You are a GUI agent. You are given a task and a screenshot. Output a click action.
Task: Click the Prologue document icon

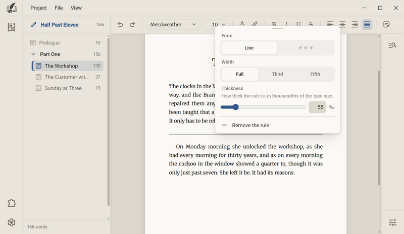[33, 43]
